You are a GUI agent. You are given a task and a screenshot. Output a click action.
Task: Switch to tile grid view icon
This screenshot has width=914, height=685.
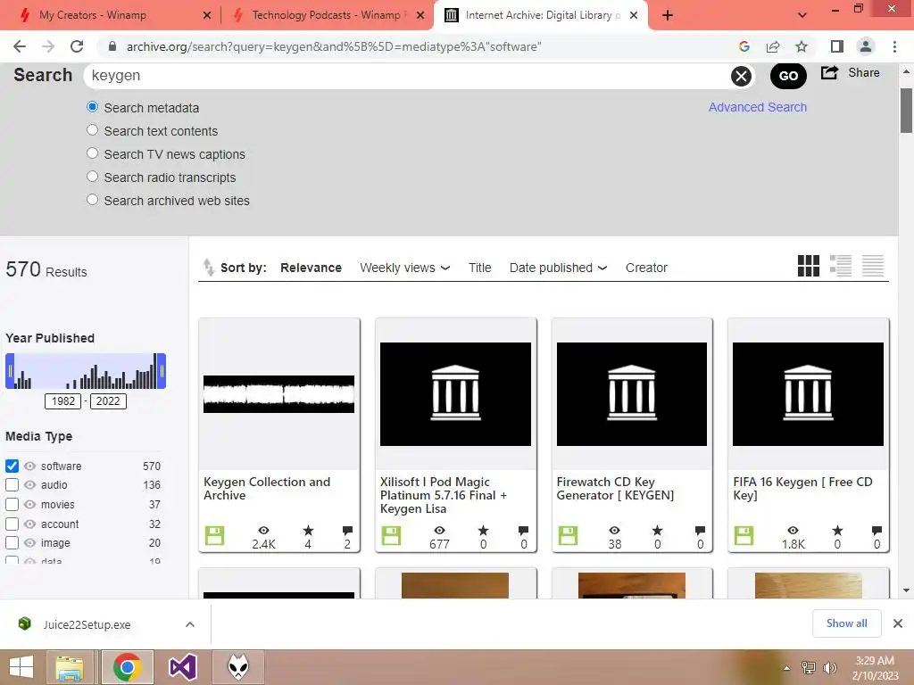pyautogui.click(x=808, y=266)
